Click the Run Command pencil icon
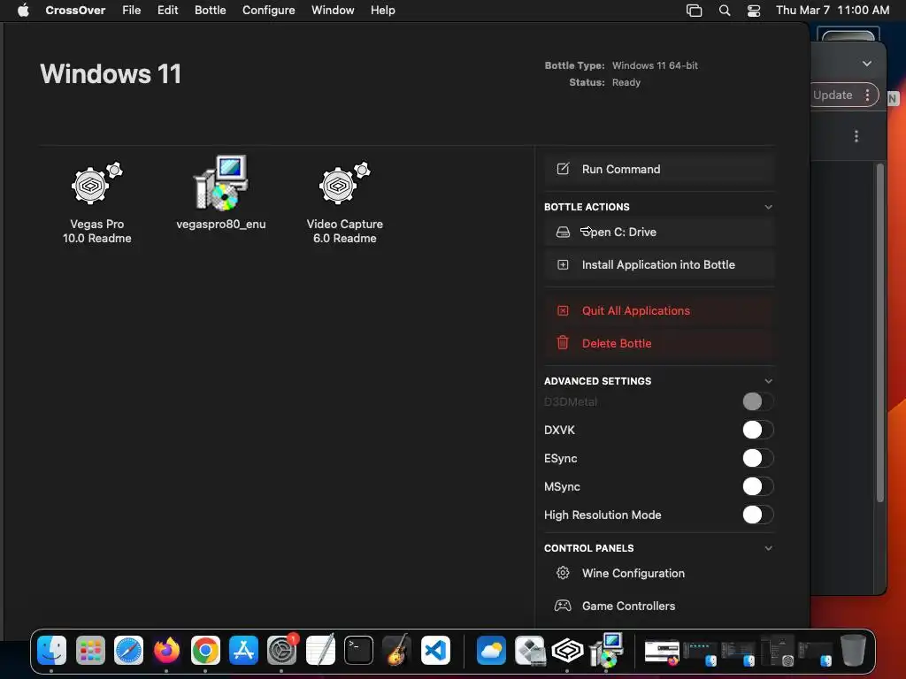The width and height of the screenshot is (906, 679). [563, 169]
